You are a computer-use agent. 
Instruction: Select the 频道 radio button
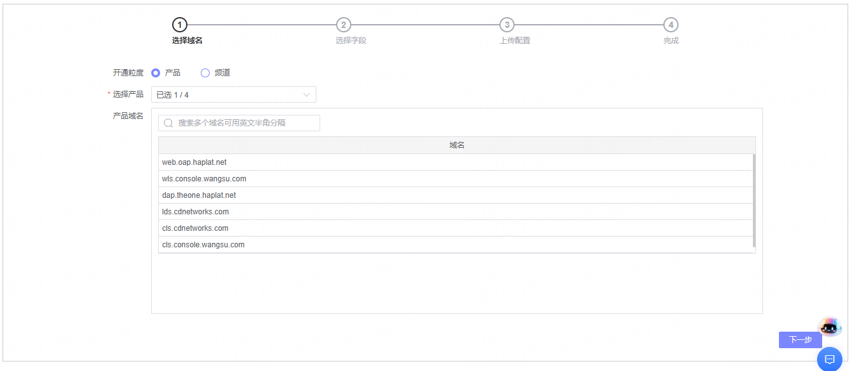pyautogui.click(x=205, y=73)
